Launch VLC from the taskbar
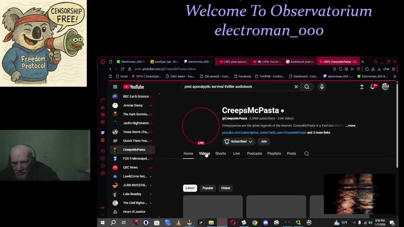404x227 pixels. pos(179,223)
